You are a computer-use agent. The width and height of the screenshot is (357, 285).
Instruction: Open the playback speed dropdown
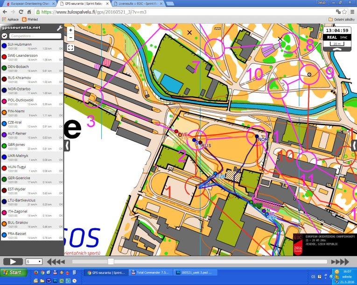34,262
